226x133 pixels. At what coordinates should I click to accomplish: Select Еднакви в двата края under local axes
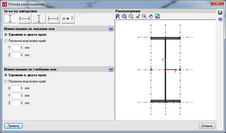point(25,34)
